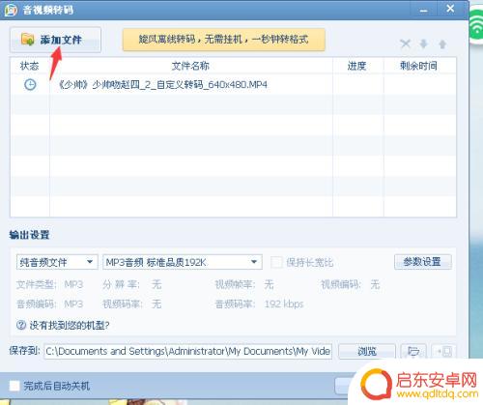Click the 进度 column header

coord(356,66)
